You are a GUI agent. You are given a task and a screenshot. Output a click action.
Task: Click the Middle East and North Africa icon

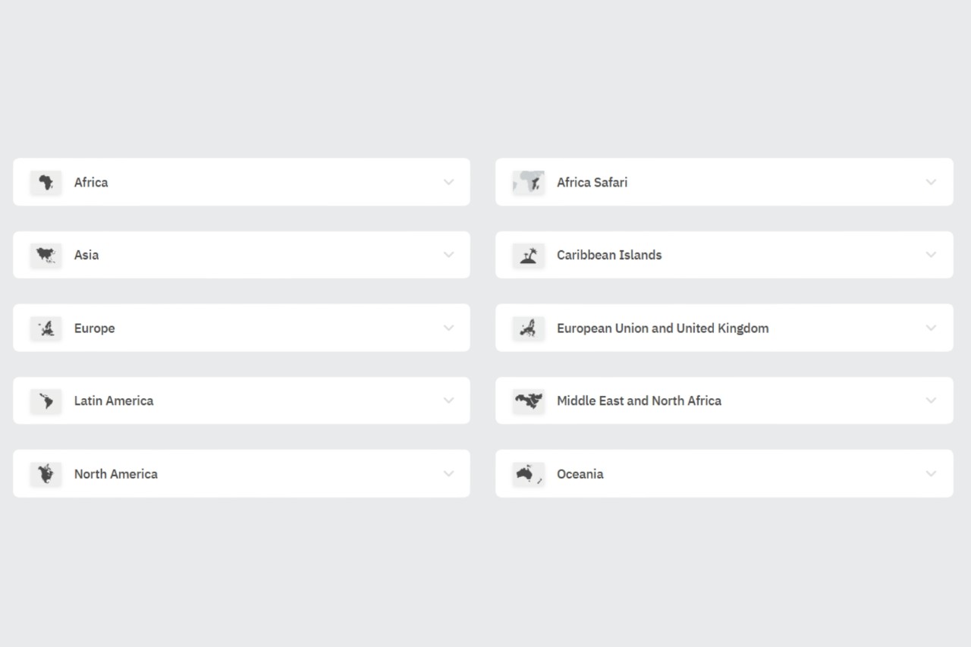pos(528,401)
